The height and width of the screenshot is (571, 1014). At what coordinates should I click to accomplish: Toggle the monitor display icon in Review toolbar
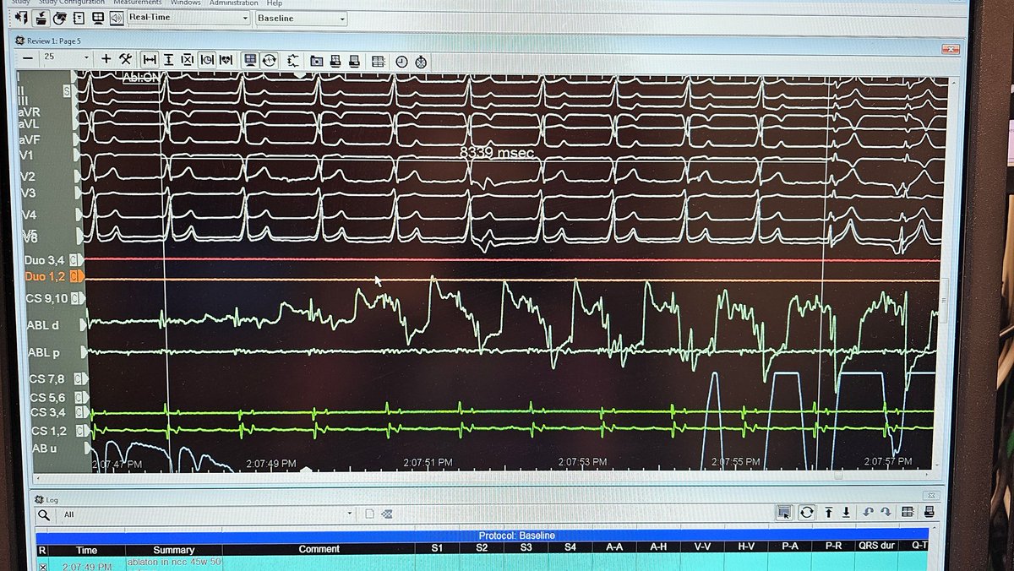pos(250,60)
